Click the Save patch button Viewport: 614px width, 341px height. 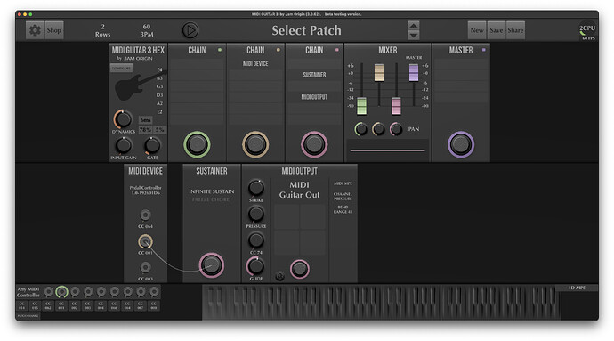[x=497, y=30]
